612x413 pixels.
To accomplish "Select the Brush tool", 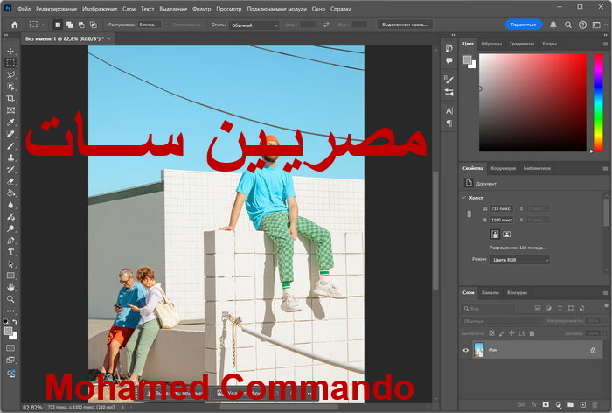I will [x=11, y=146].
